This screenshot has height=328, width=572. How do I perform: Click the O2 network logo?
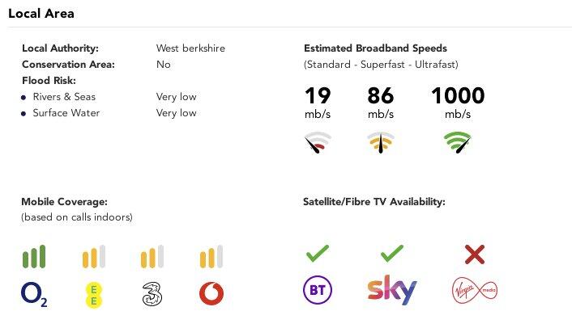35,294
